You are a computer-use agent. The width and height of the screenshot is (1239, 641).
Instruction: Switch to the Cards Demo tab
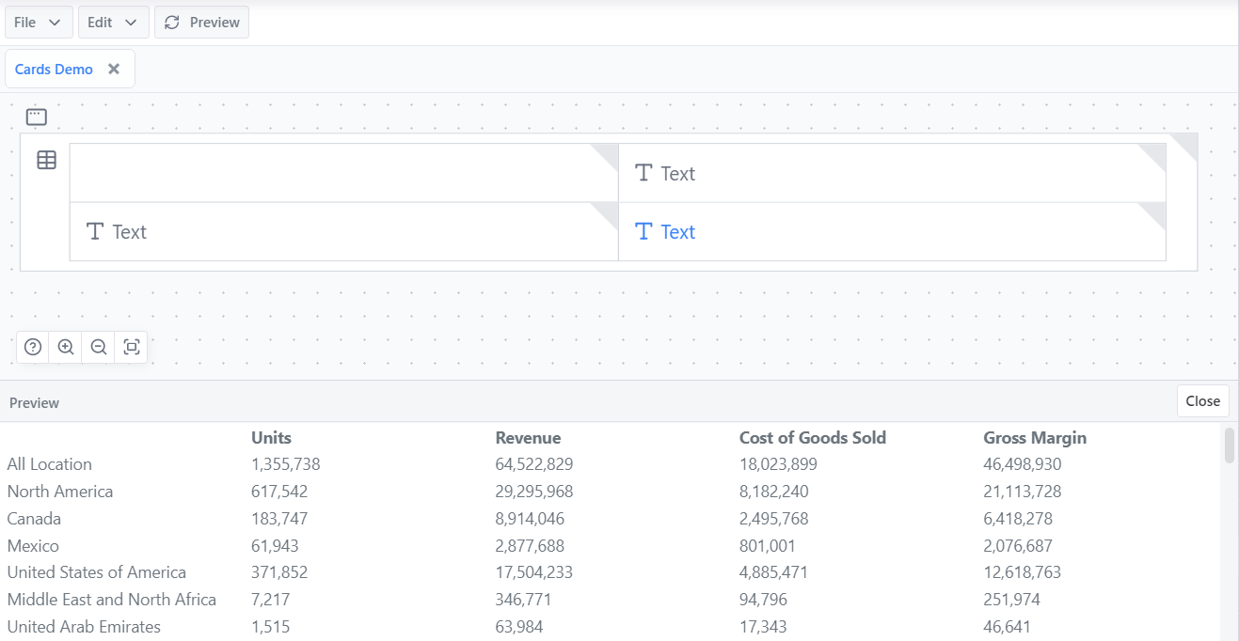[54, 70]
